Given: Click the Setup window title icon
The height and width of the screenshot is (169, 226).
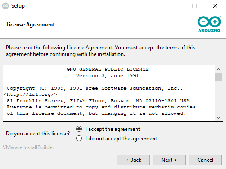Looking at the screenshot, I should (5, 6).
